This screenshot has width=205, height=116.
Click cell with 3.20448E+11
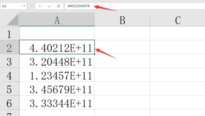pos(57,61)
